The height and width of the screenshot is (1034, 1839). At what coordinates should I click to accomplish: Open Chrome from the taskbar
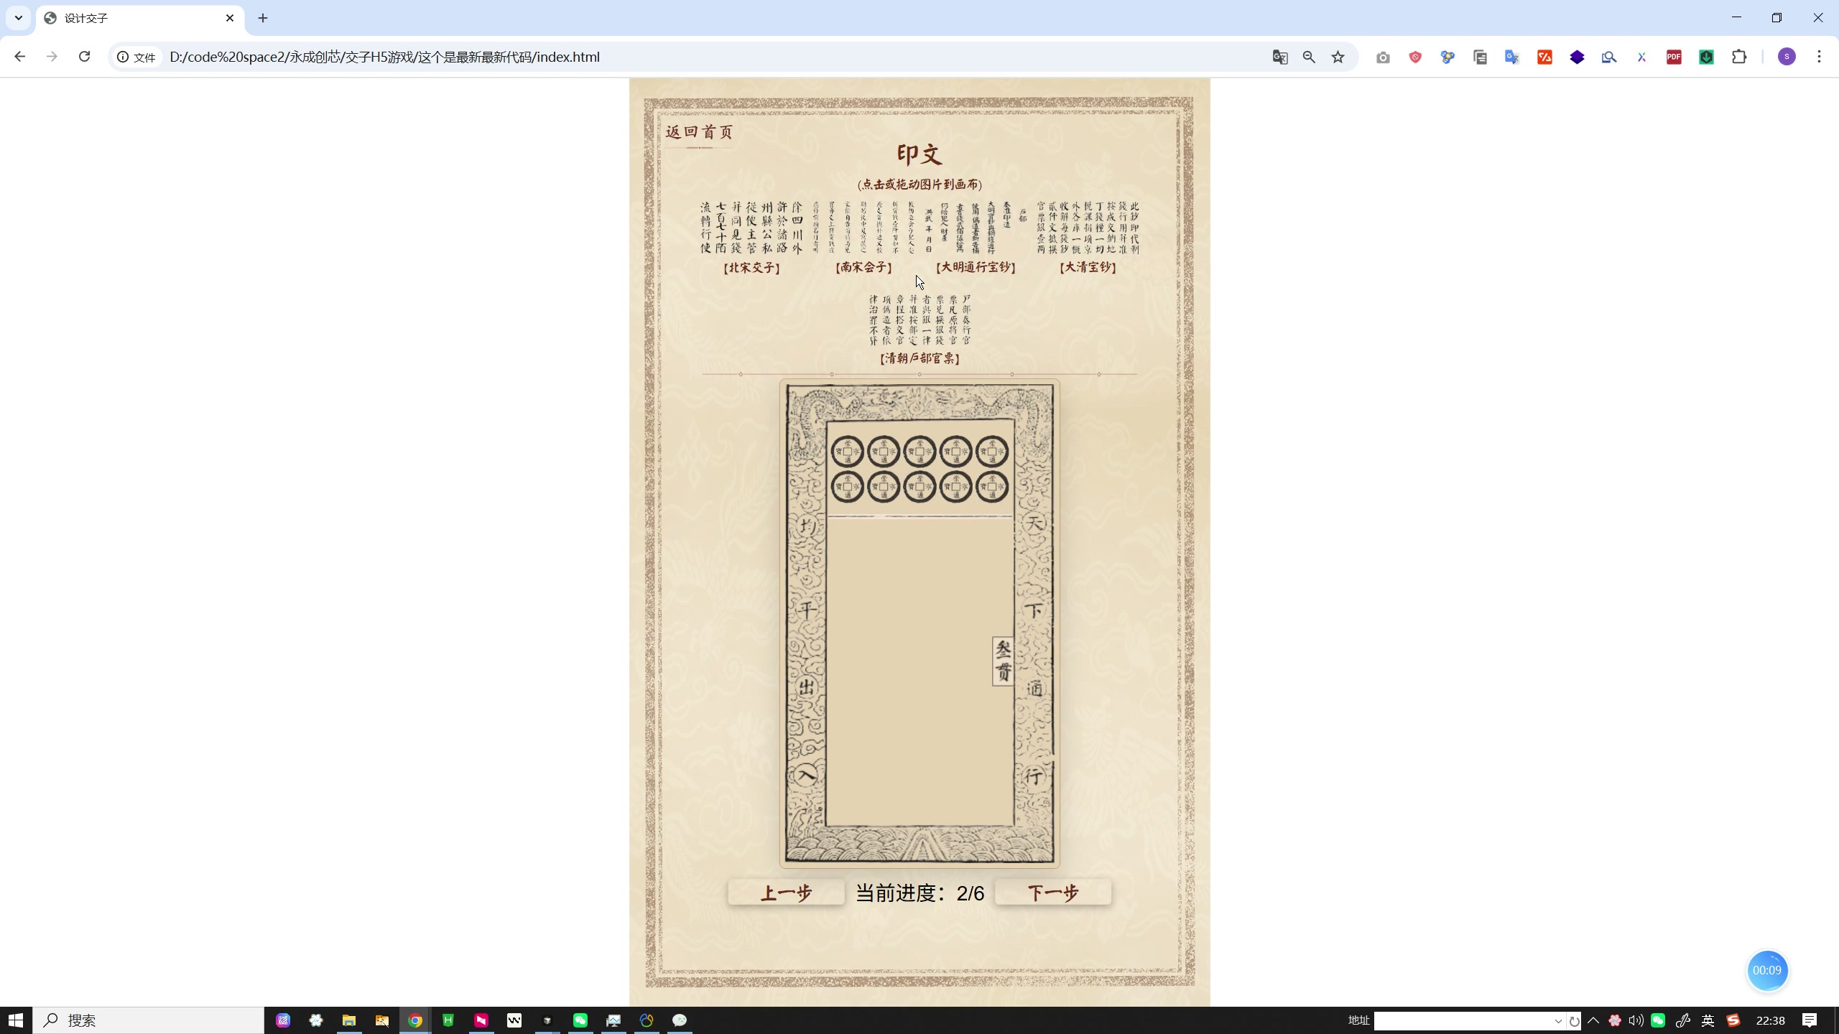click(414, 1020)
